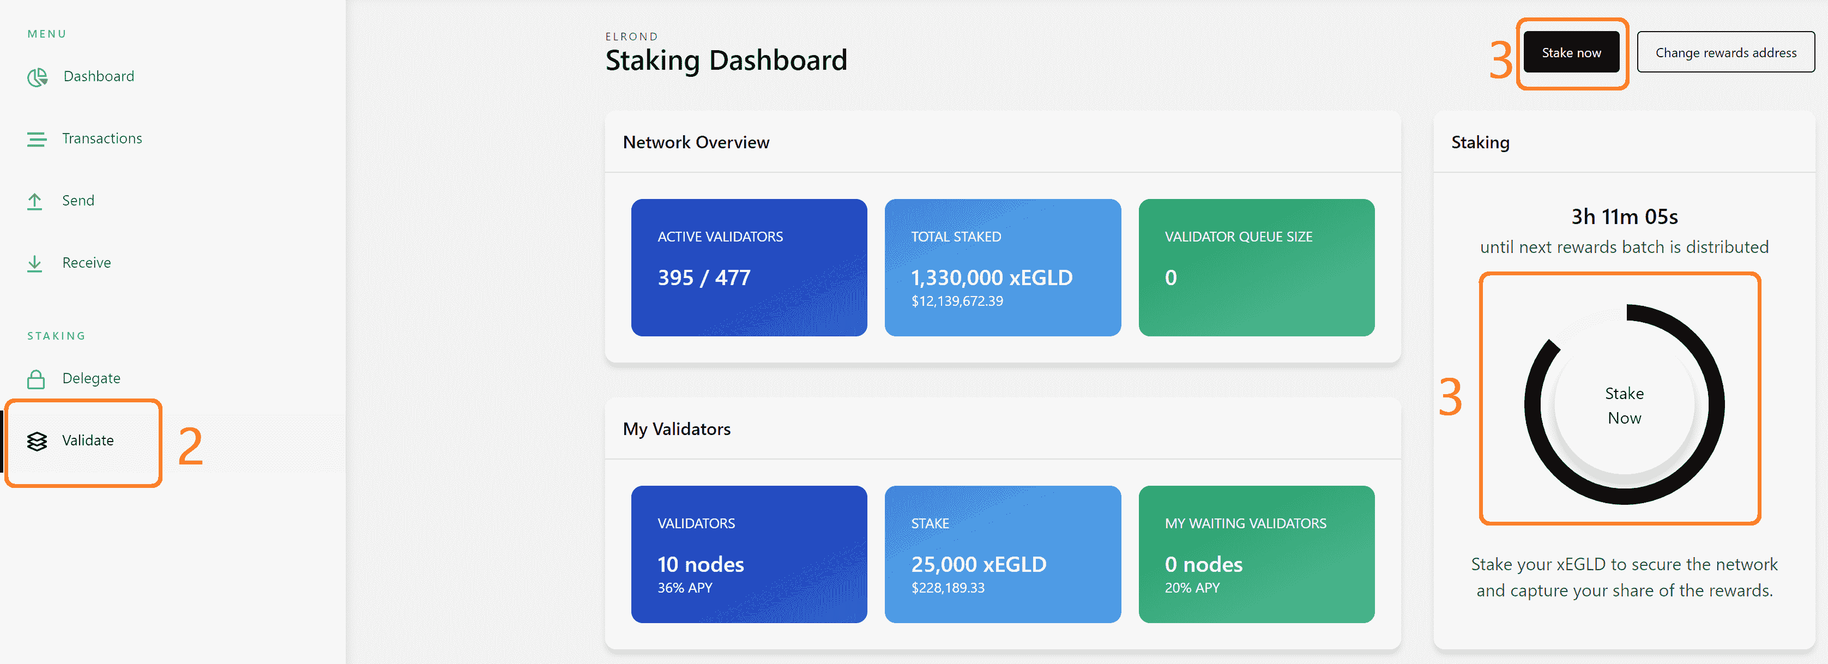This screenshot has width=1828, height=664.
Task: Select the Validator Queue Size card
Action: (1256, 268)
